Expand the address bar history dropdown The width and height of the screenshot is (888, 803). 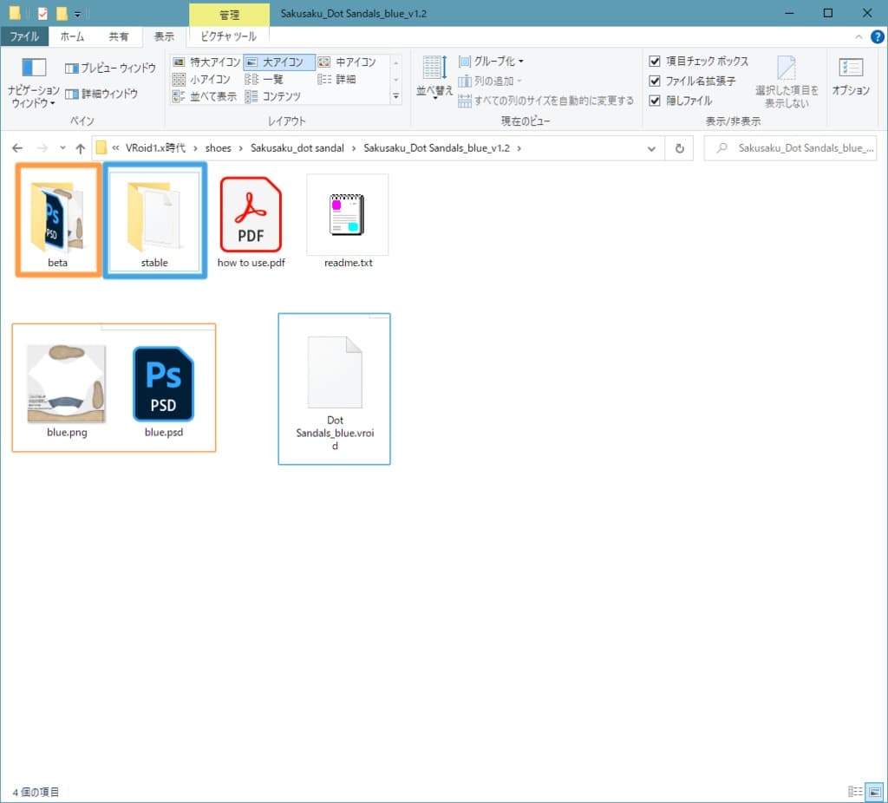(652, 148)
